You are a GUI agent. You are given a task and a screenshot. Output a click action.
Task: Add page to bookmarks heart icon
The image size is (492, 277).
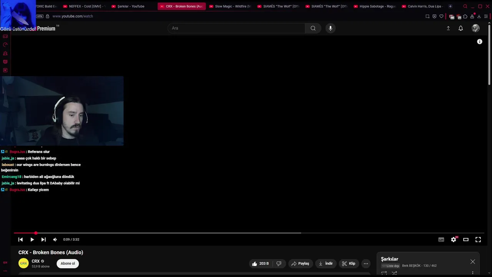tap(441, 16)
